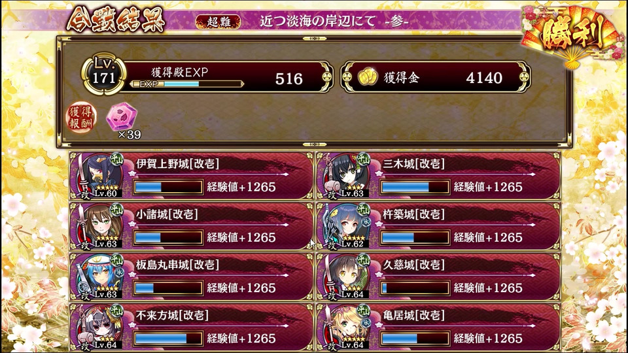Open 久慈城 character portrait

click(x=346, y=277)
